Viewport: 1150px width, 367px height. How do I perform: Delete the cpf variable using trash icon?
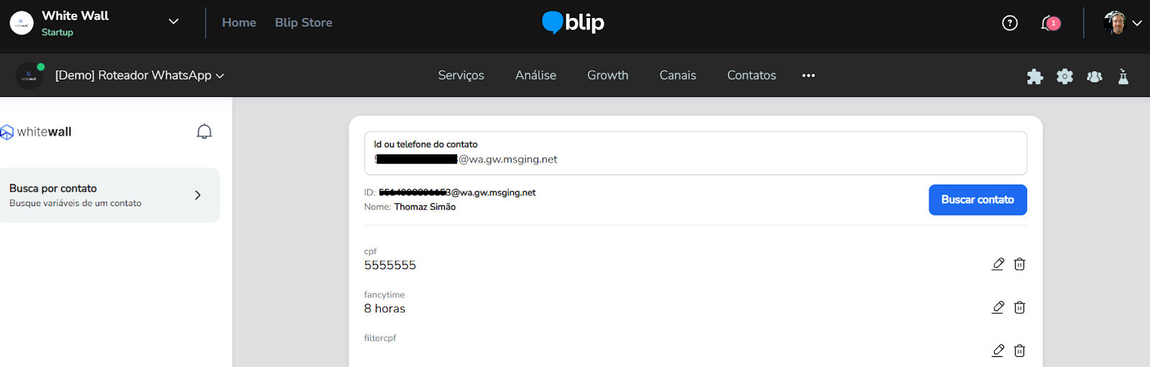[x=1019, y=264]
